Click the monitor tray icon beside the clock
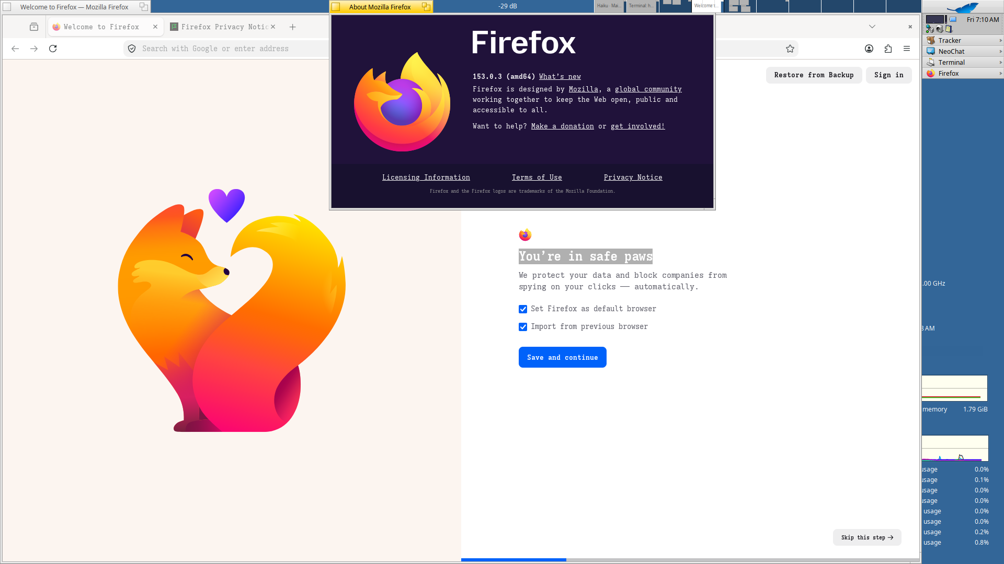 [x=953, y=19]
